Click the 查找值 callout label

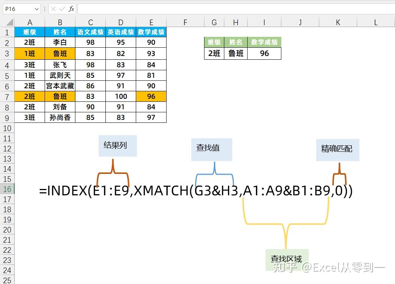click(211, 149)
